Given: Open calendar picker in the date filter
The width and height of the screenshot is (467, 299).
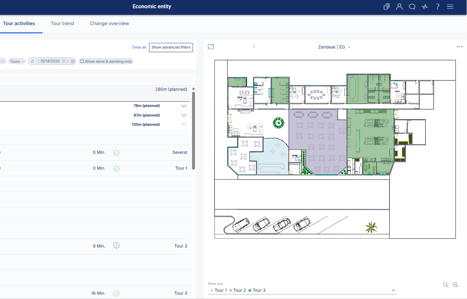Looking at the screenshot, I should coord(73,61).
